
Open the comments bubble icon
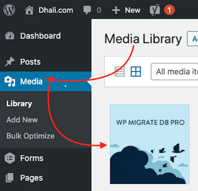(x=87, y=10)
